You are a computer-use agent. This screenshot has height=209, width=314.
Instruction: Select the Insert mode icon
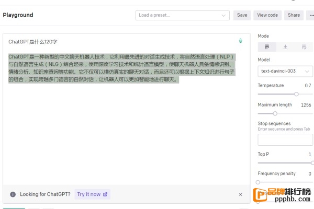(x=285, y=47)
